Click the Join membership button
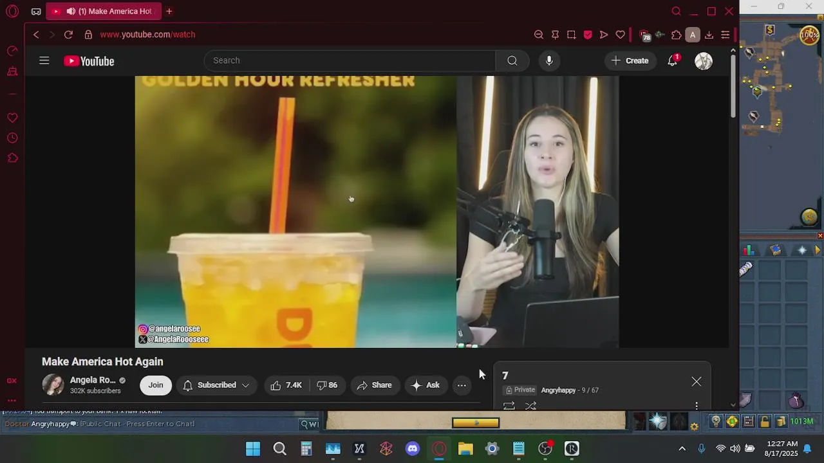Screen dimensions: 824x463 (156, 385)
